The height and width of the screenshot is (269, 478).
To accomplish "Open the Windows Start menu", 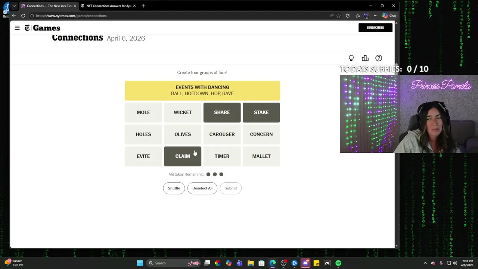I will [x=140, y=263].
